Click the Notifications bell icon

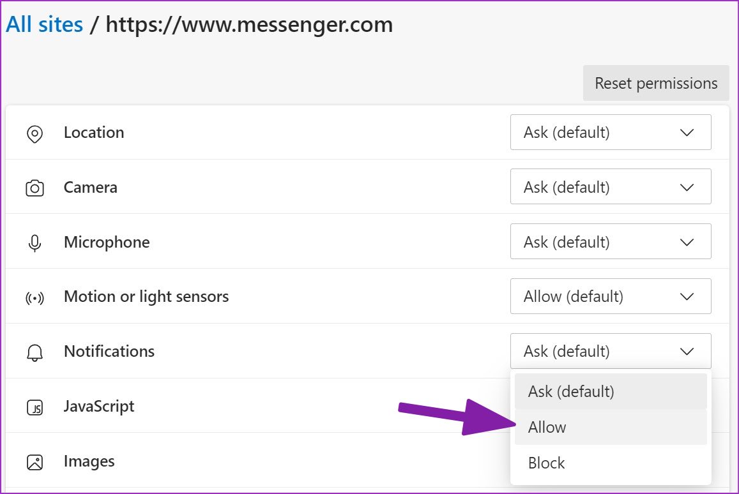(x=35, y=351)
